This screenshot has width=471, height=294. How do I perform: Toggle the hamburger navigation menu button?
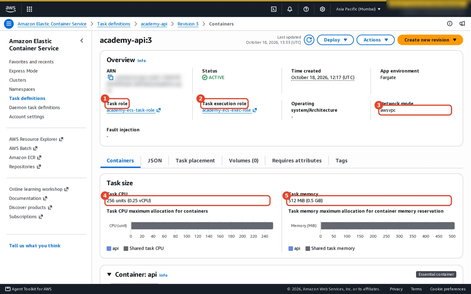click(9, 24)
